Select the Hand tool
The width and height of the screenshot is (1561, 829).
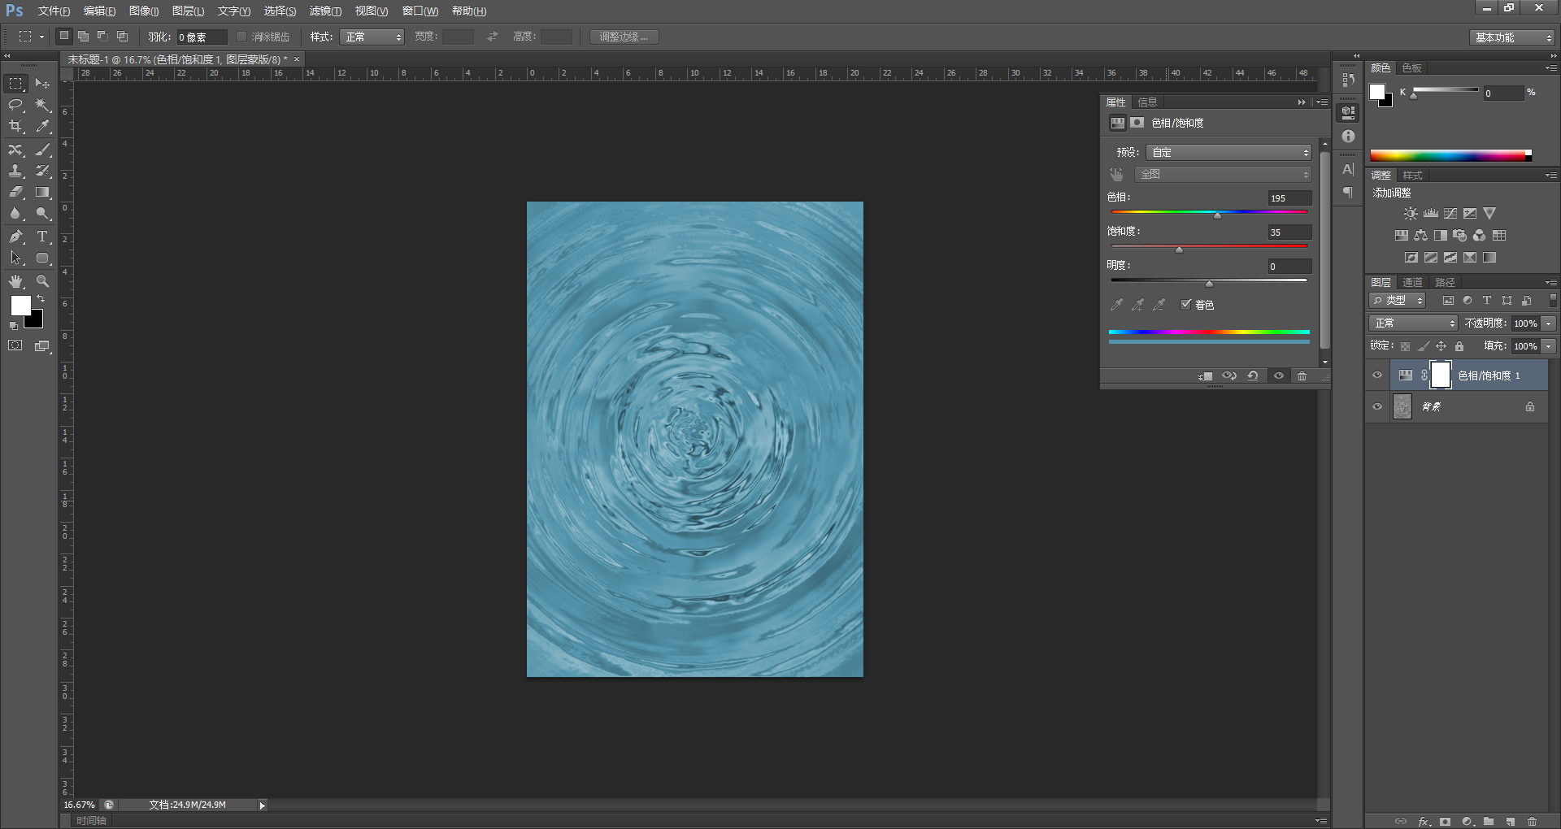click(x=16, y=281)
